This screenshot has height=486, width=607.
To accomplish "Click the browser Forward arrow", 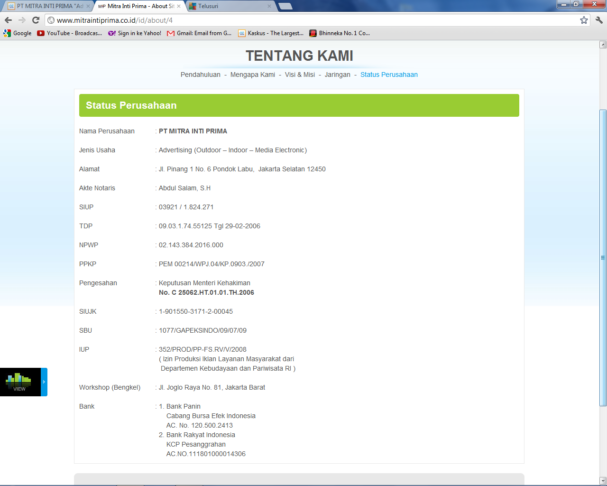I will (22, 20).
